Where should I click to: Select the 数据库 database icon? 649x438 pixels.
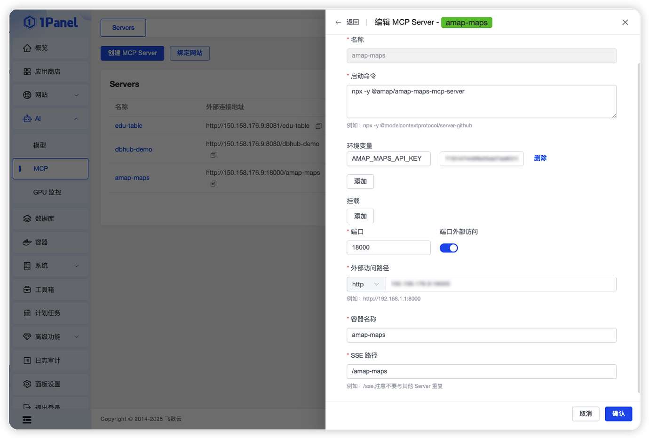27,219
